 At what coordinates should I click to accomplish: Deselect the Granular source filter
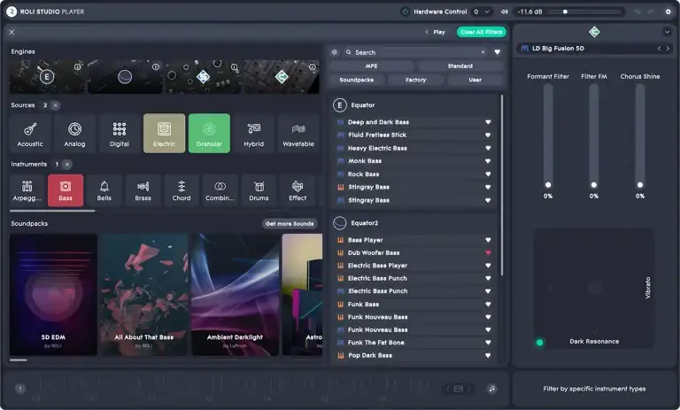209,133
